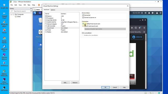Open Microsoft Edge desktop shortcut

[x=4, y=48]
